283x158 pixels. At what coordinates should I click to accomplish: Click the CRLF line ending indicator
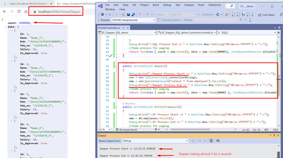(276, 130)
